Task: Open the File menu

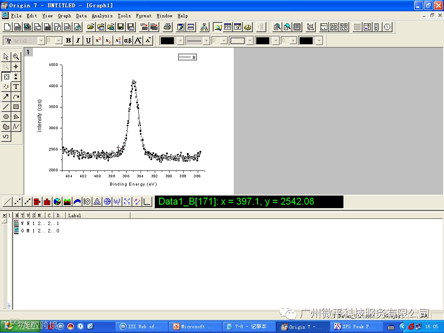Action: [x=16, y=16]
